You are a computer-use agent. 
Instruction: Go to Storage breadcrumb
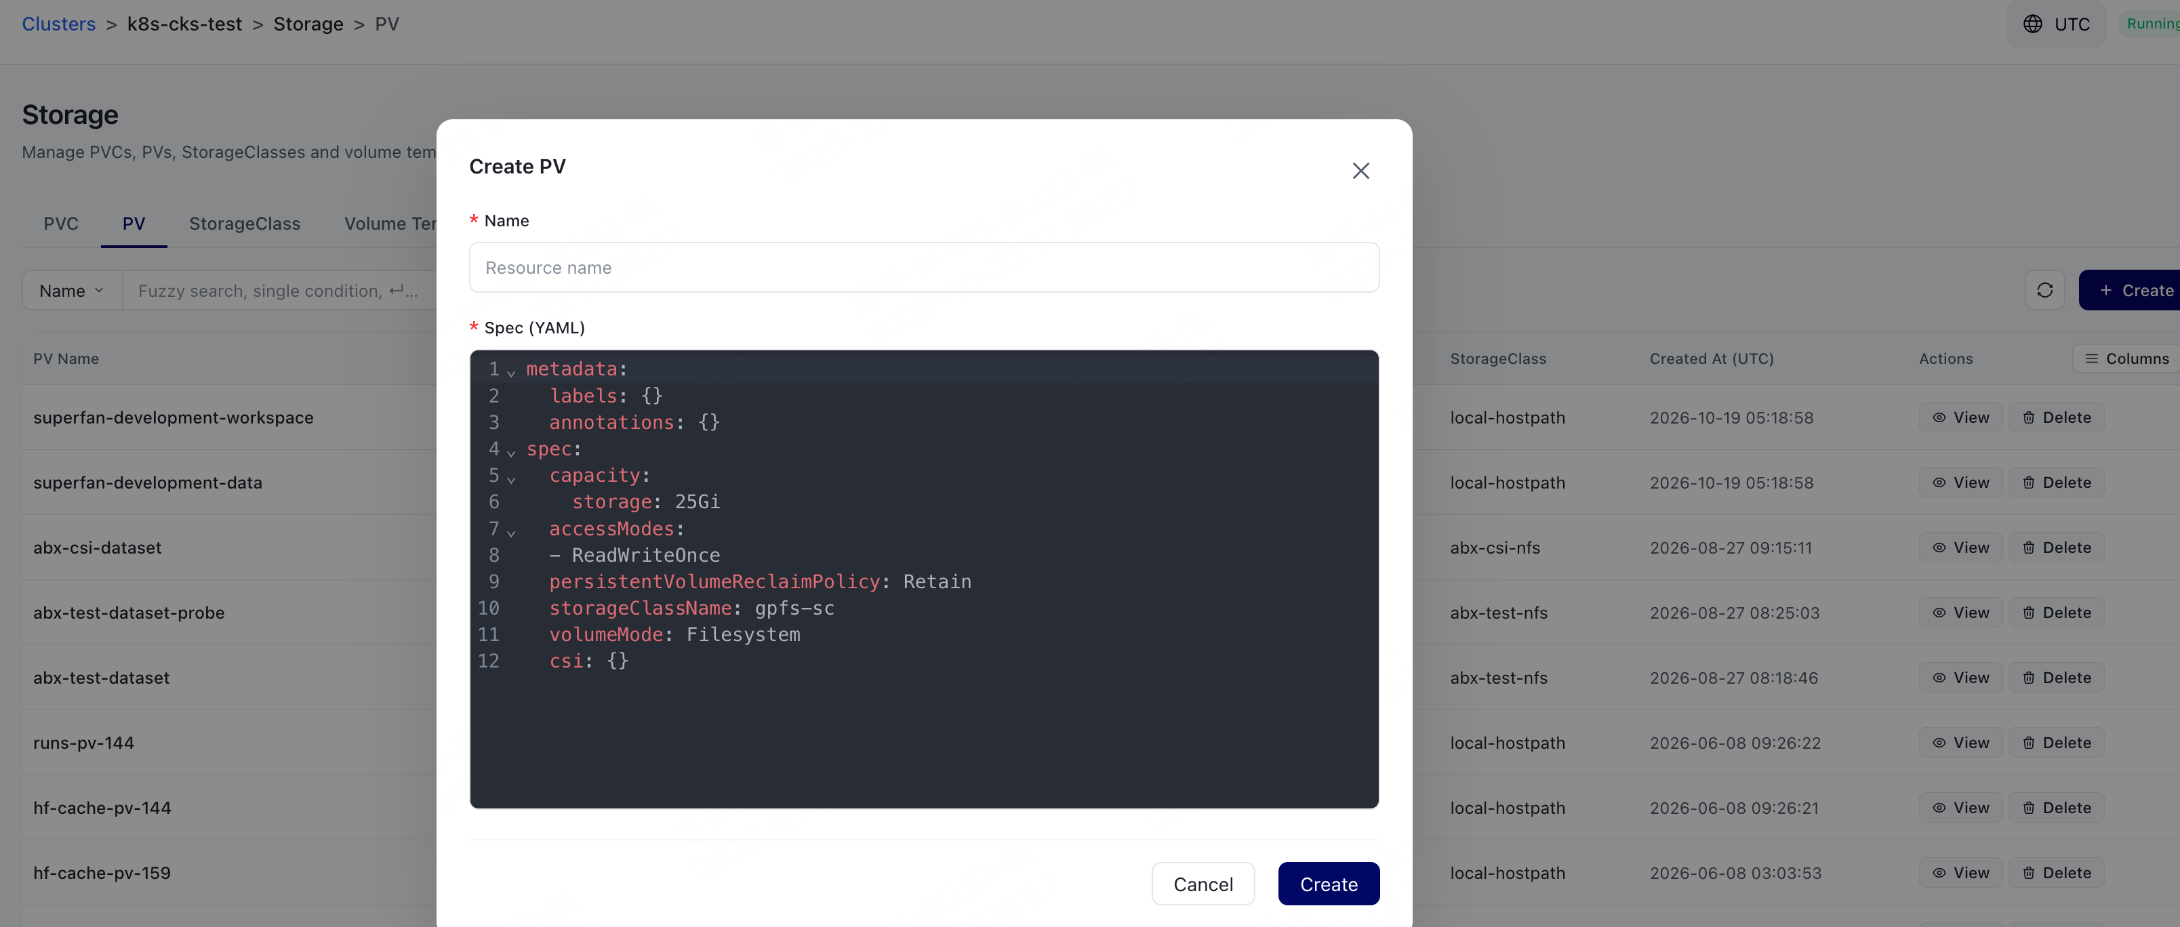click(308, 24)
